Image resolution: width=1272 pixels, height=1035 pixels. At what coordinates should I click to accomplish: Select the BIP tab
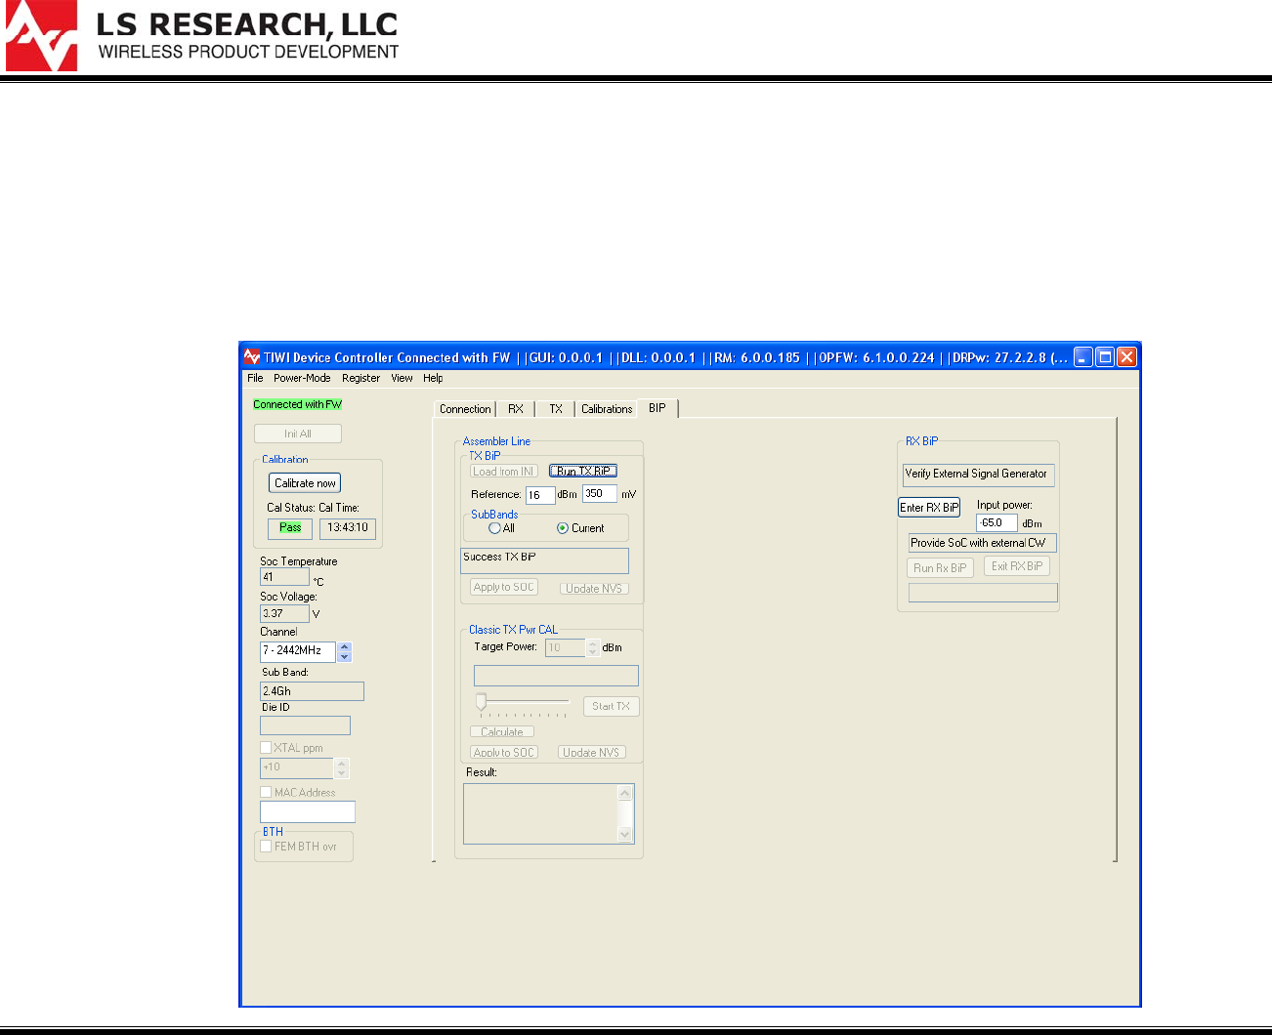point(657,408)
